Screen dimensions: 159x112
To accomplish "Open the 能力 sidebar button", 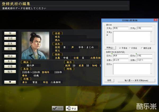I will [10, 71].
